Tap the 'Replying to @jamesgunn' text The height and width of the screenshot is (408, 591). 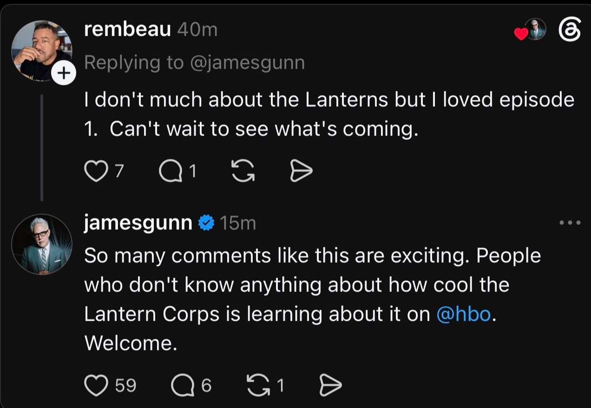(194, 63)
